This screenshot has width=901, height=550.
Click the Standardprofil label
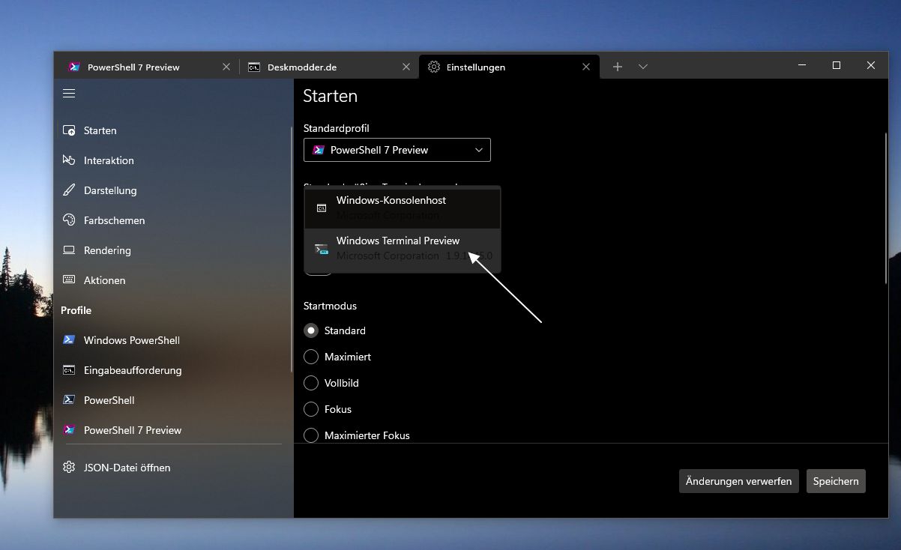(337, 128)
